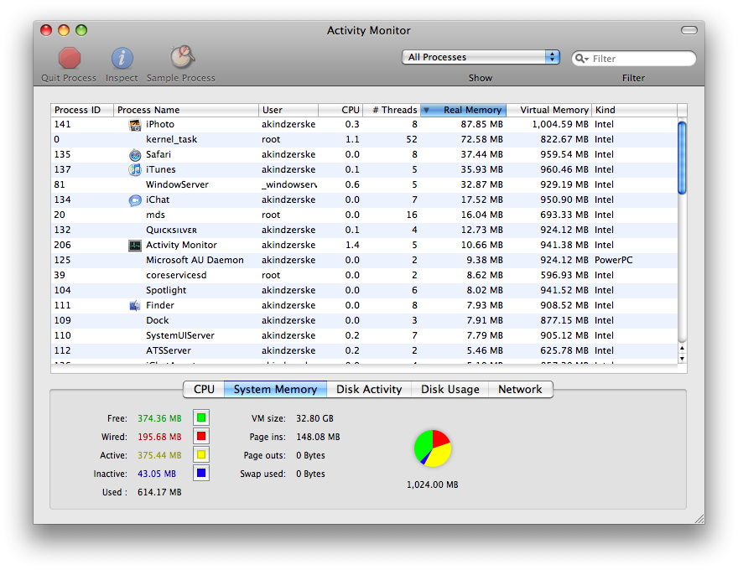Select the Safari compass icon row
Viewport: 738px width, 570px height.
pyautogui.click(x=135, y=155)
